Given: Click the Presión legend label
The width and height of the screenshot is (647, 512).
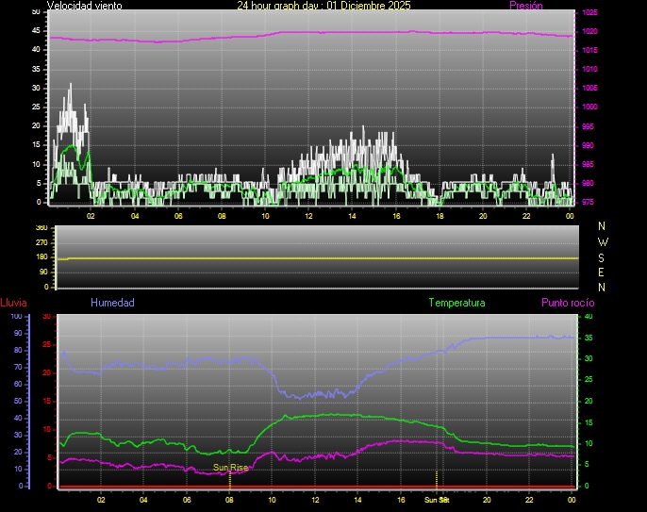Looking at the screenshot, I should point(525,6).
